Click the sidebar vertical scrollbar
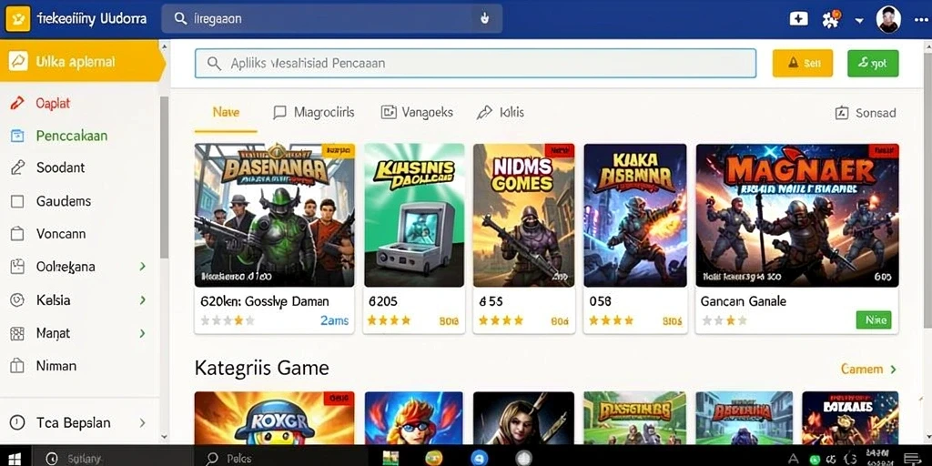The height and width of the screenshot is (466, 932). (x=164, y=177)
